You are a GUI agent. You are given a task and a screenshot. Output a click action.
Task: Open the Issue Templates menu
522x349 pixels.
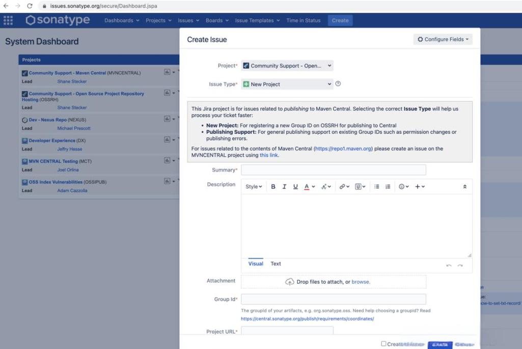tap(257, 20)
